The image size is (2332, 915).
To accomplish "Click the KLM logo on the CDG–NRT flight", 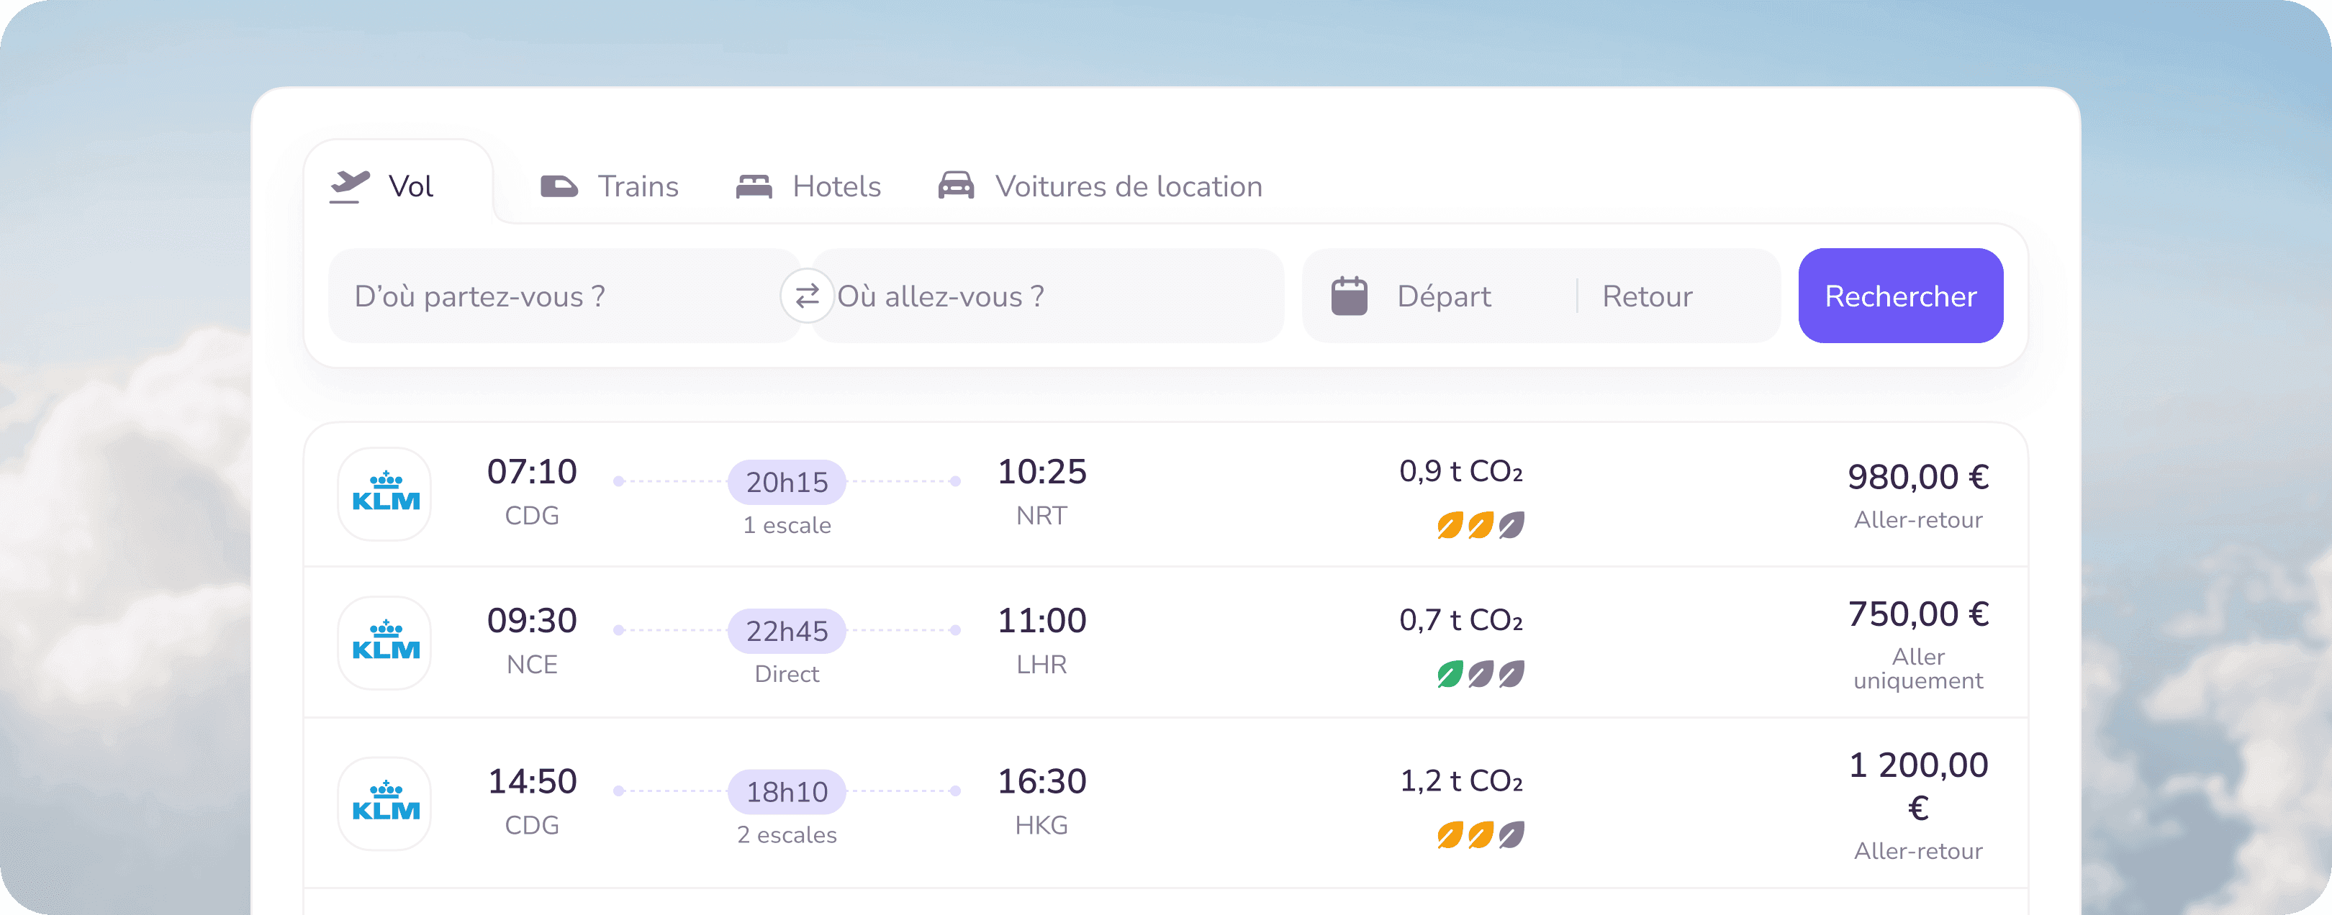I will click(x=386, y=493).
